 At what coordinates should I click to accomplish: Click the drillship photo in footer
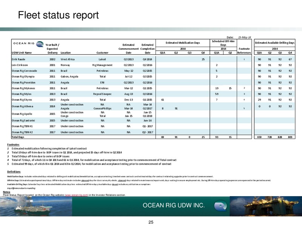pyautogui.click(x=36, y=206)
